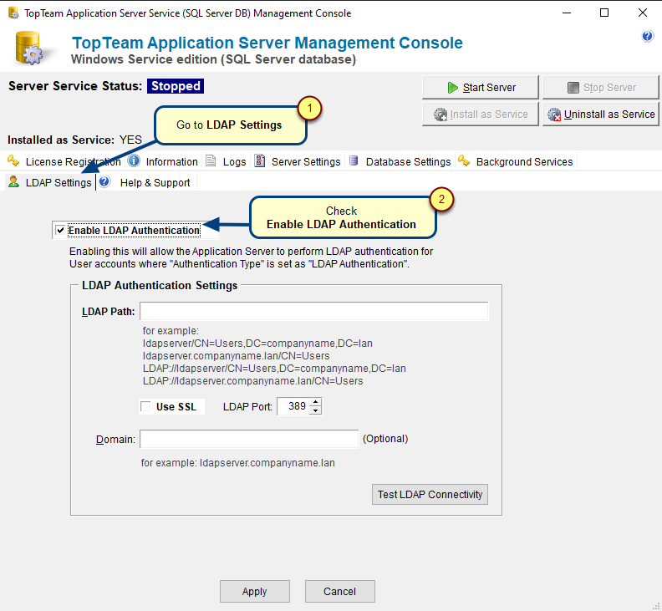This screenshot has height=611, width=662.
Task: Open the Logs tab
Action: [227, 161]
